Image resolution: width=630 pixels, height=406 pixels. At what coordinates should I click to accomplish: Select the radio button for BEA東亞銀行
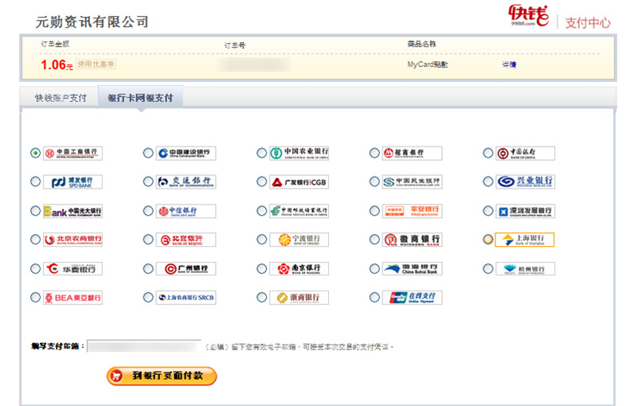[x=35, y=298]
